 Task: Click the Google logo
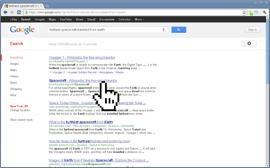22,30
